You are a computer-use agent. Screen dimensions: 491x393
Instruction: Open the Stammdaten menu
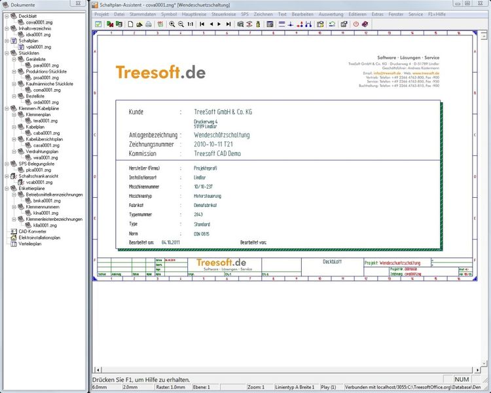tap(143, 14)
